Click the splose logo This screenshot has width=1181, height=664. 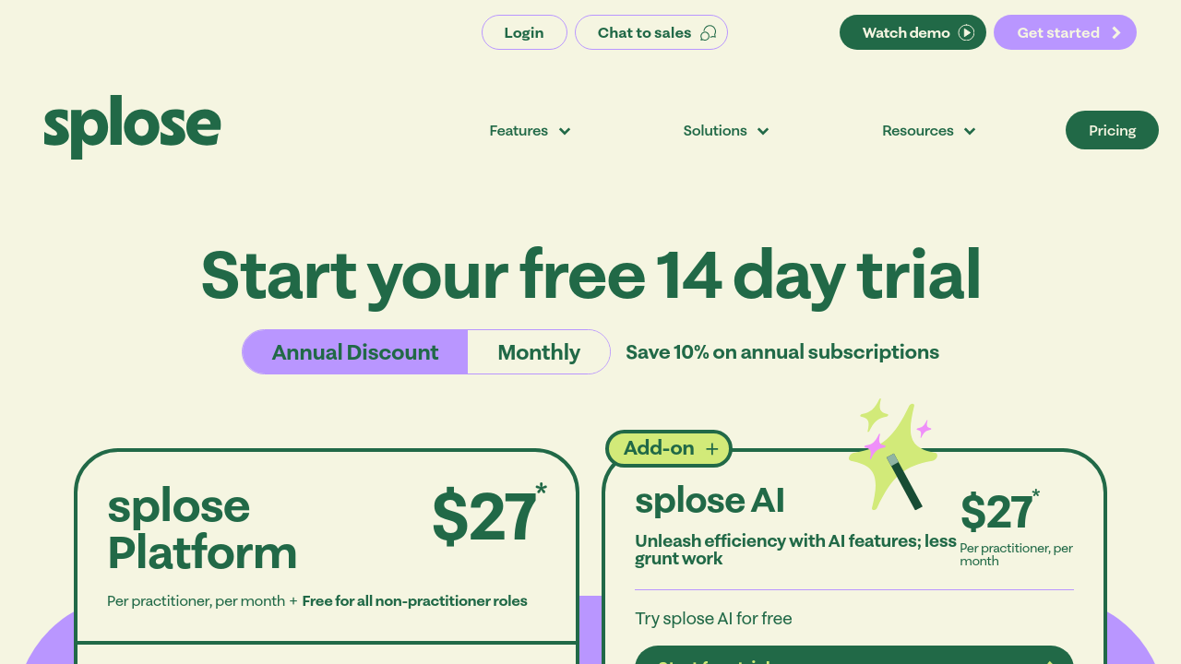132,127
